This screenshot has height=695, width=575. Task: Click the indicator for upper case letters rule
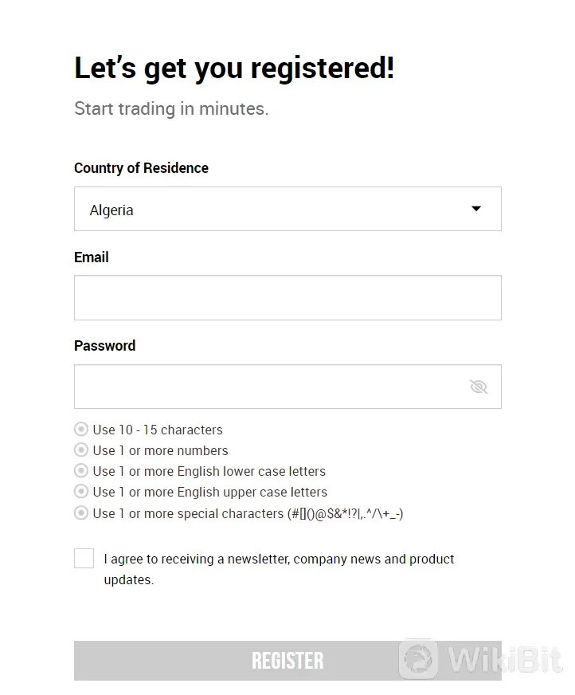click(x=80, y=491)
